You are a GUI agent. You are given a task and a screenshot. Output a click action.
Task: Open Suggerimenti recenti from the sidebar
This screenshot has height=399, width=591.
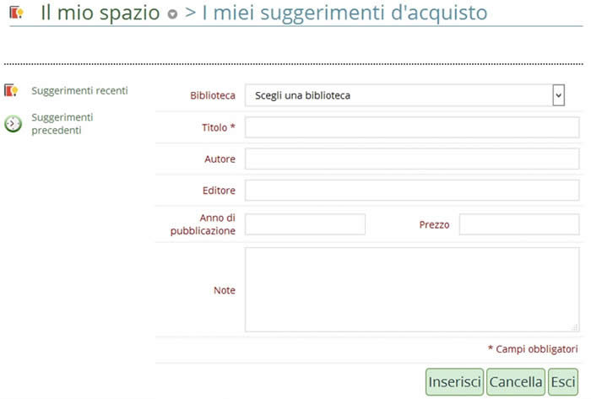point(79,90)
